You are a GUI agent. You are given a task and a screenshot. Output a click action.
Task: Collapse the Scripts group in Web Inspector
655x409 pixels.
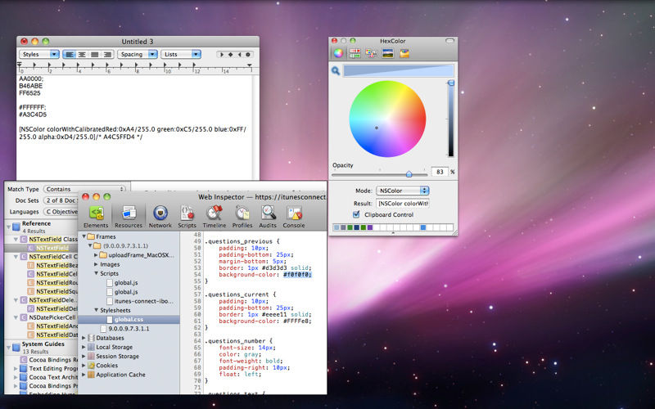96,273
